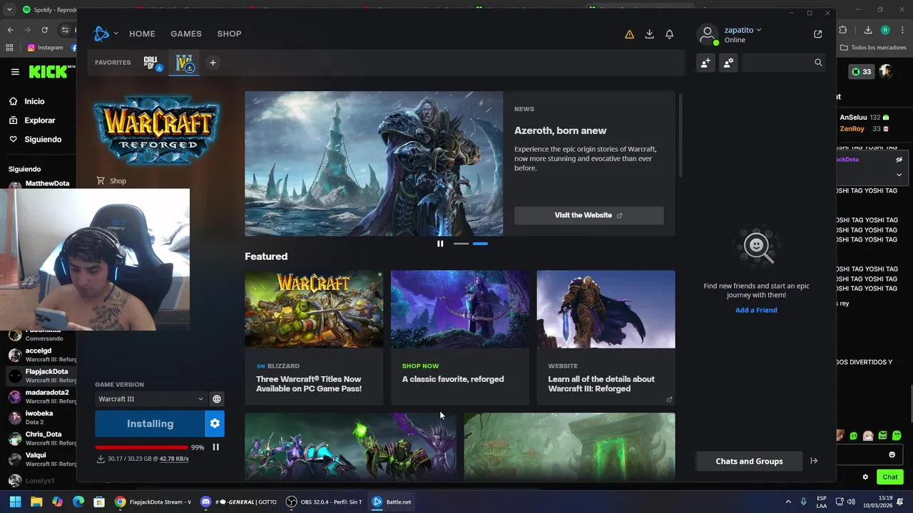913x513 pixels.
Task: Open Windows Start menu
Action: [x=15, y=502]
